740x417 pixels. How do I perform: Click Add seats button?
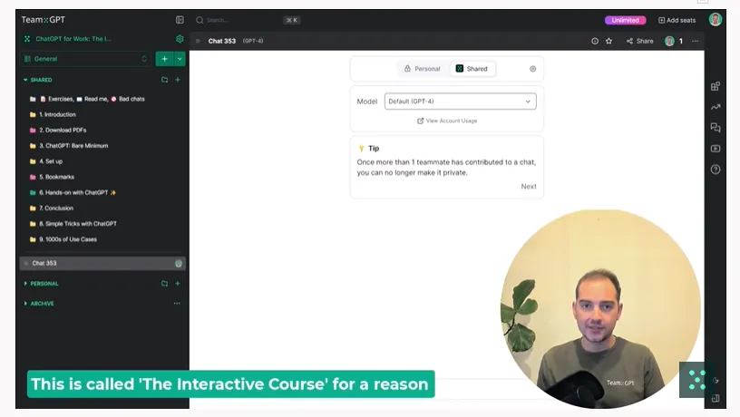(677, 20)
